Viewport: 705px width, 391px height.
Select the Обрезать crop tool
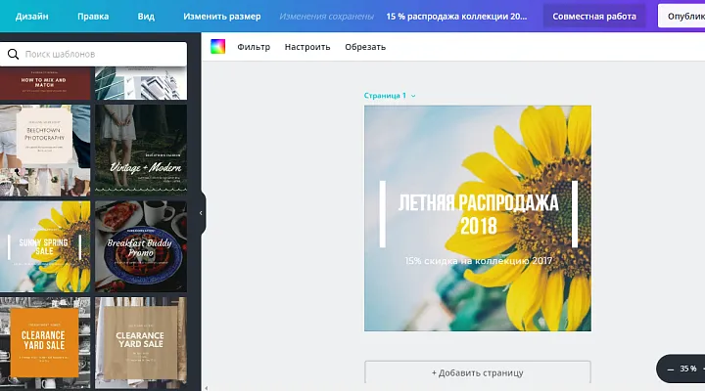click(364, 47)
